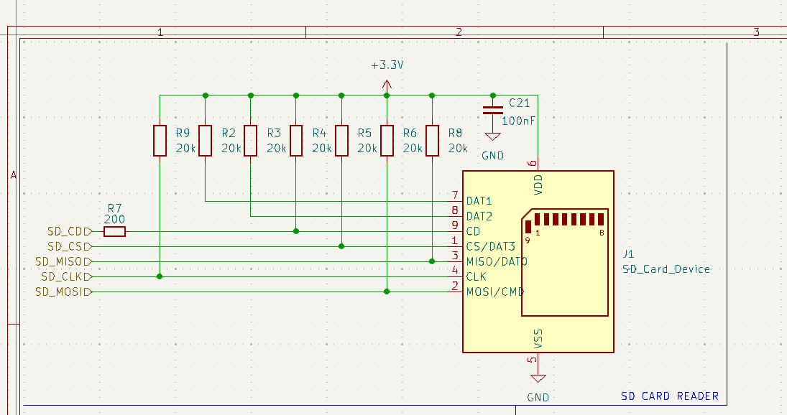Select the junction dot on CLK wire

point(160,276)
